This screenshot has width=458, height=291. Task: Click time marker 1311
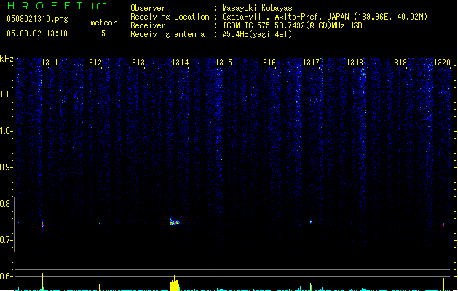(x=50, y=63)
